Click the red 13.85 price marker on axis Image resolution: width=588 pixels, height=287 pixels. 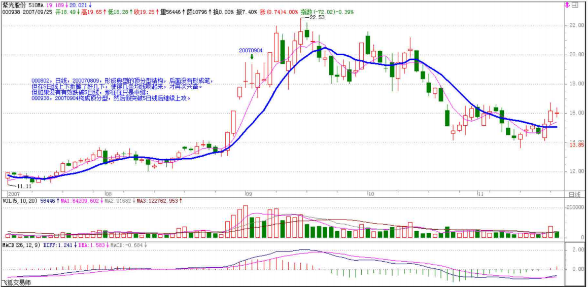(576, 145)
